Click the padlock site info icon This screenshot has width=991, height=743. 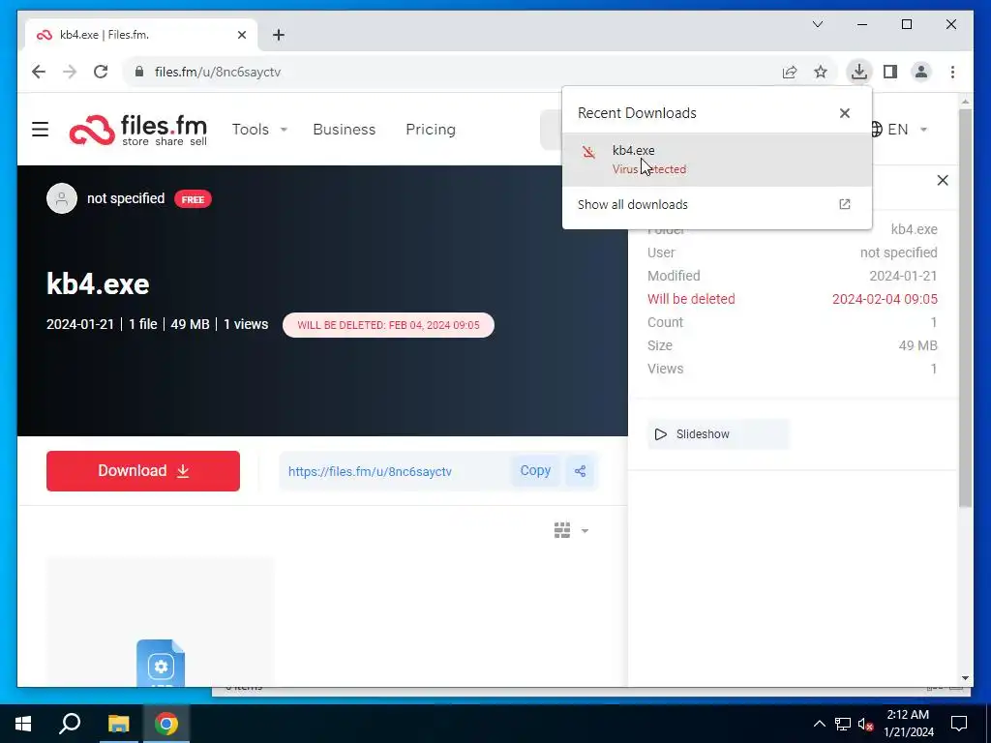(139, 72)
